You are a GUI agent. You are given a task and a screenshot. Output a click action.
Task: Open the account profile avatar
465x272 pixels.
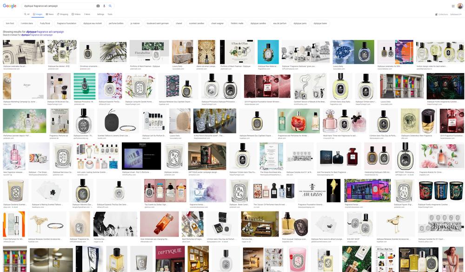(460, 6)
